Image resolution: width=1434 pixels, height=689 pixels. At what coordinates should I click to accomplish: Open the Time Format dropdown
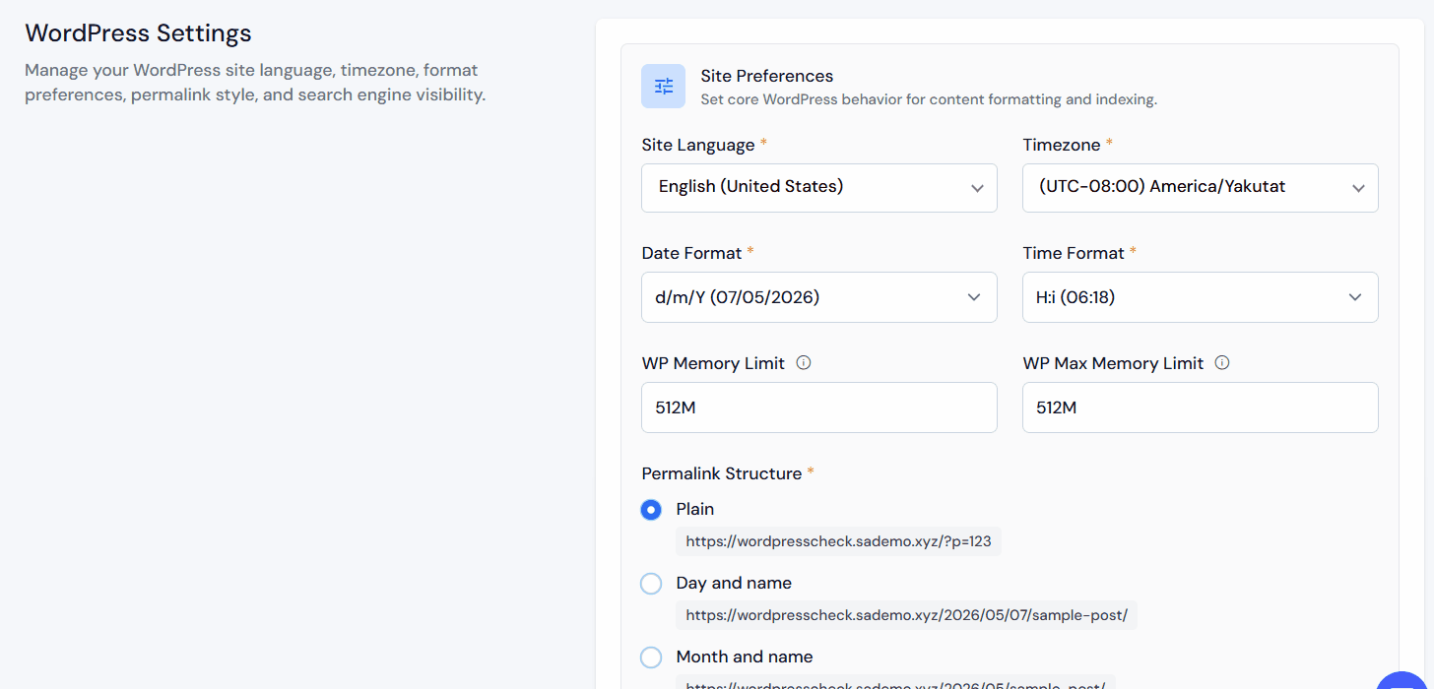click(x=1201, y=297)
